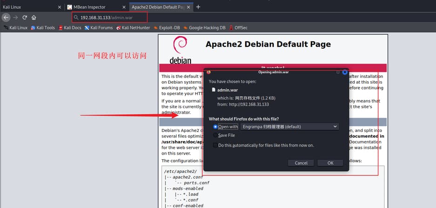Open the Kali Forums bookmark
Viewport: 436px width, 208px height.
99,28
